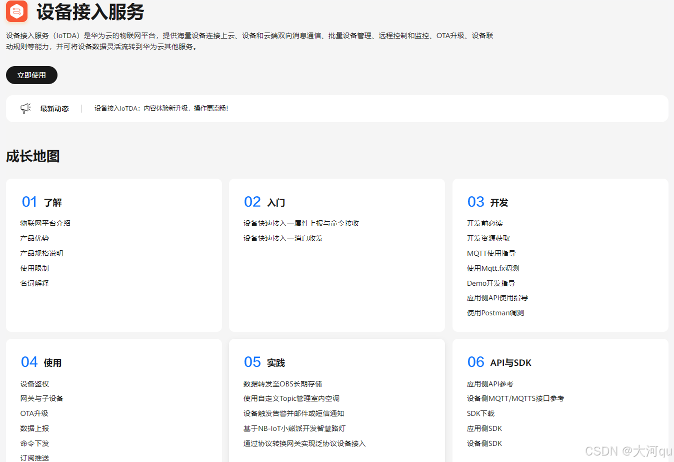
Task: Open 基于NB-IoT小熊派开发智慧路灯 link
Action: tap(294, 428)
